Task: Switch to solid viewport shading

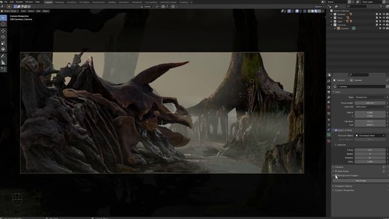Action: click(x=312, y=11)
